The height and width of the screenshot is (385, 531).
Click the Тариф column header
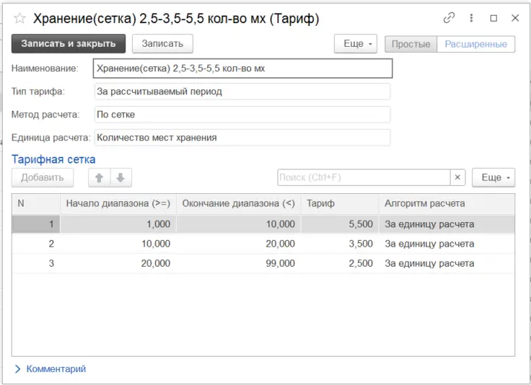click(x=340, y=203)
